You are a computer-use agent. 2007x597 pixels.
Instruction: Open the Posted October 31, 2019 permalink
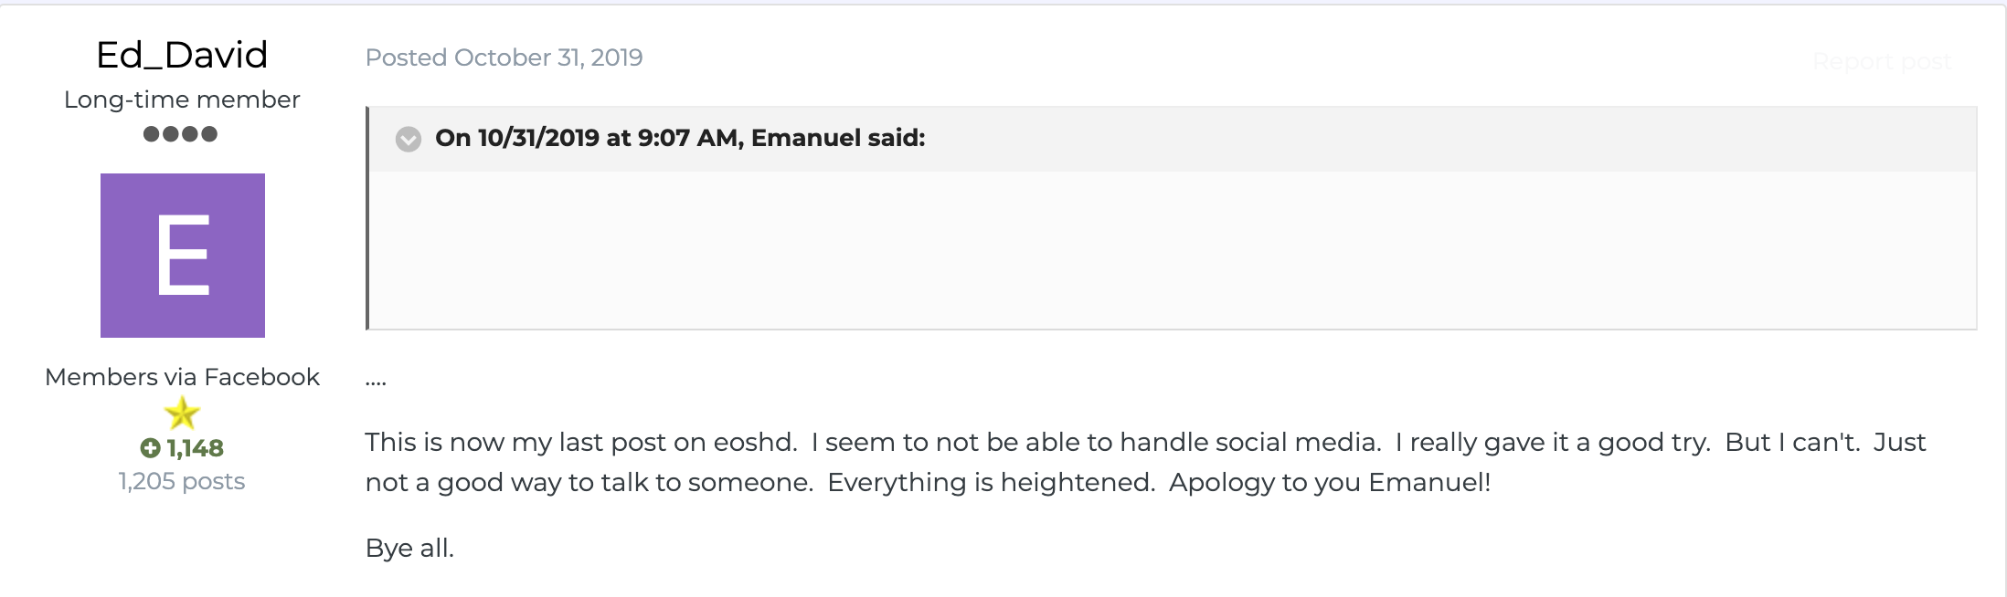tap(504, 58)
